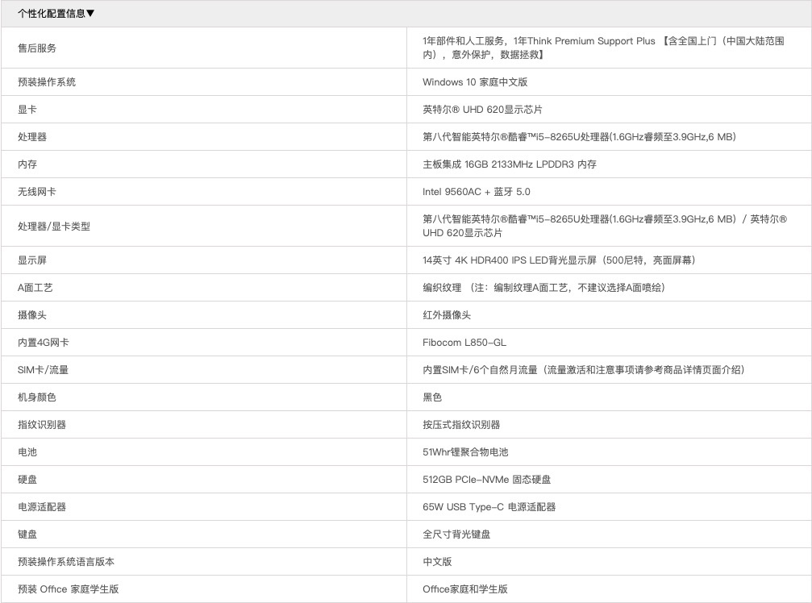Select the "Intel 9560AC + 蓝牙 5.0" value
The width and height of the screenshot is (812, 603).
[x=477, y=192]
